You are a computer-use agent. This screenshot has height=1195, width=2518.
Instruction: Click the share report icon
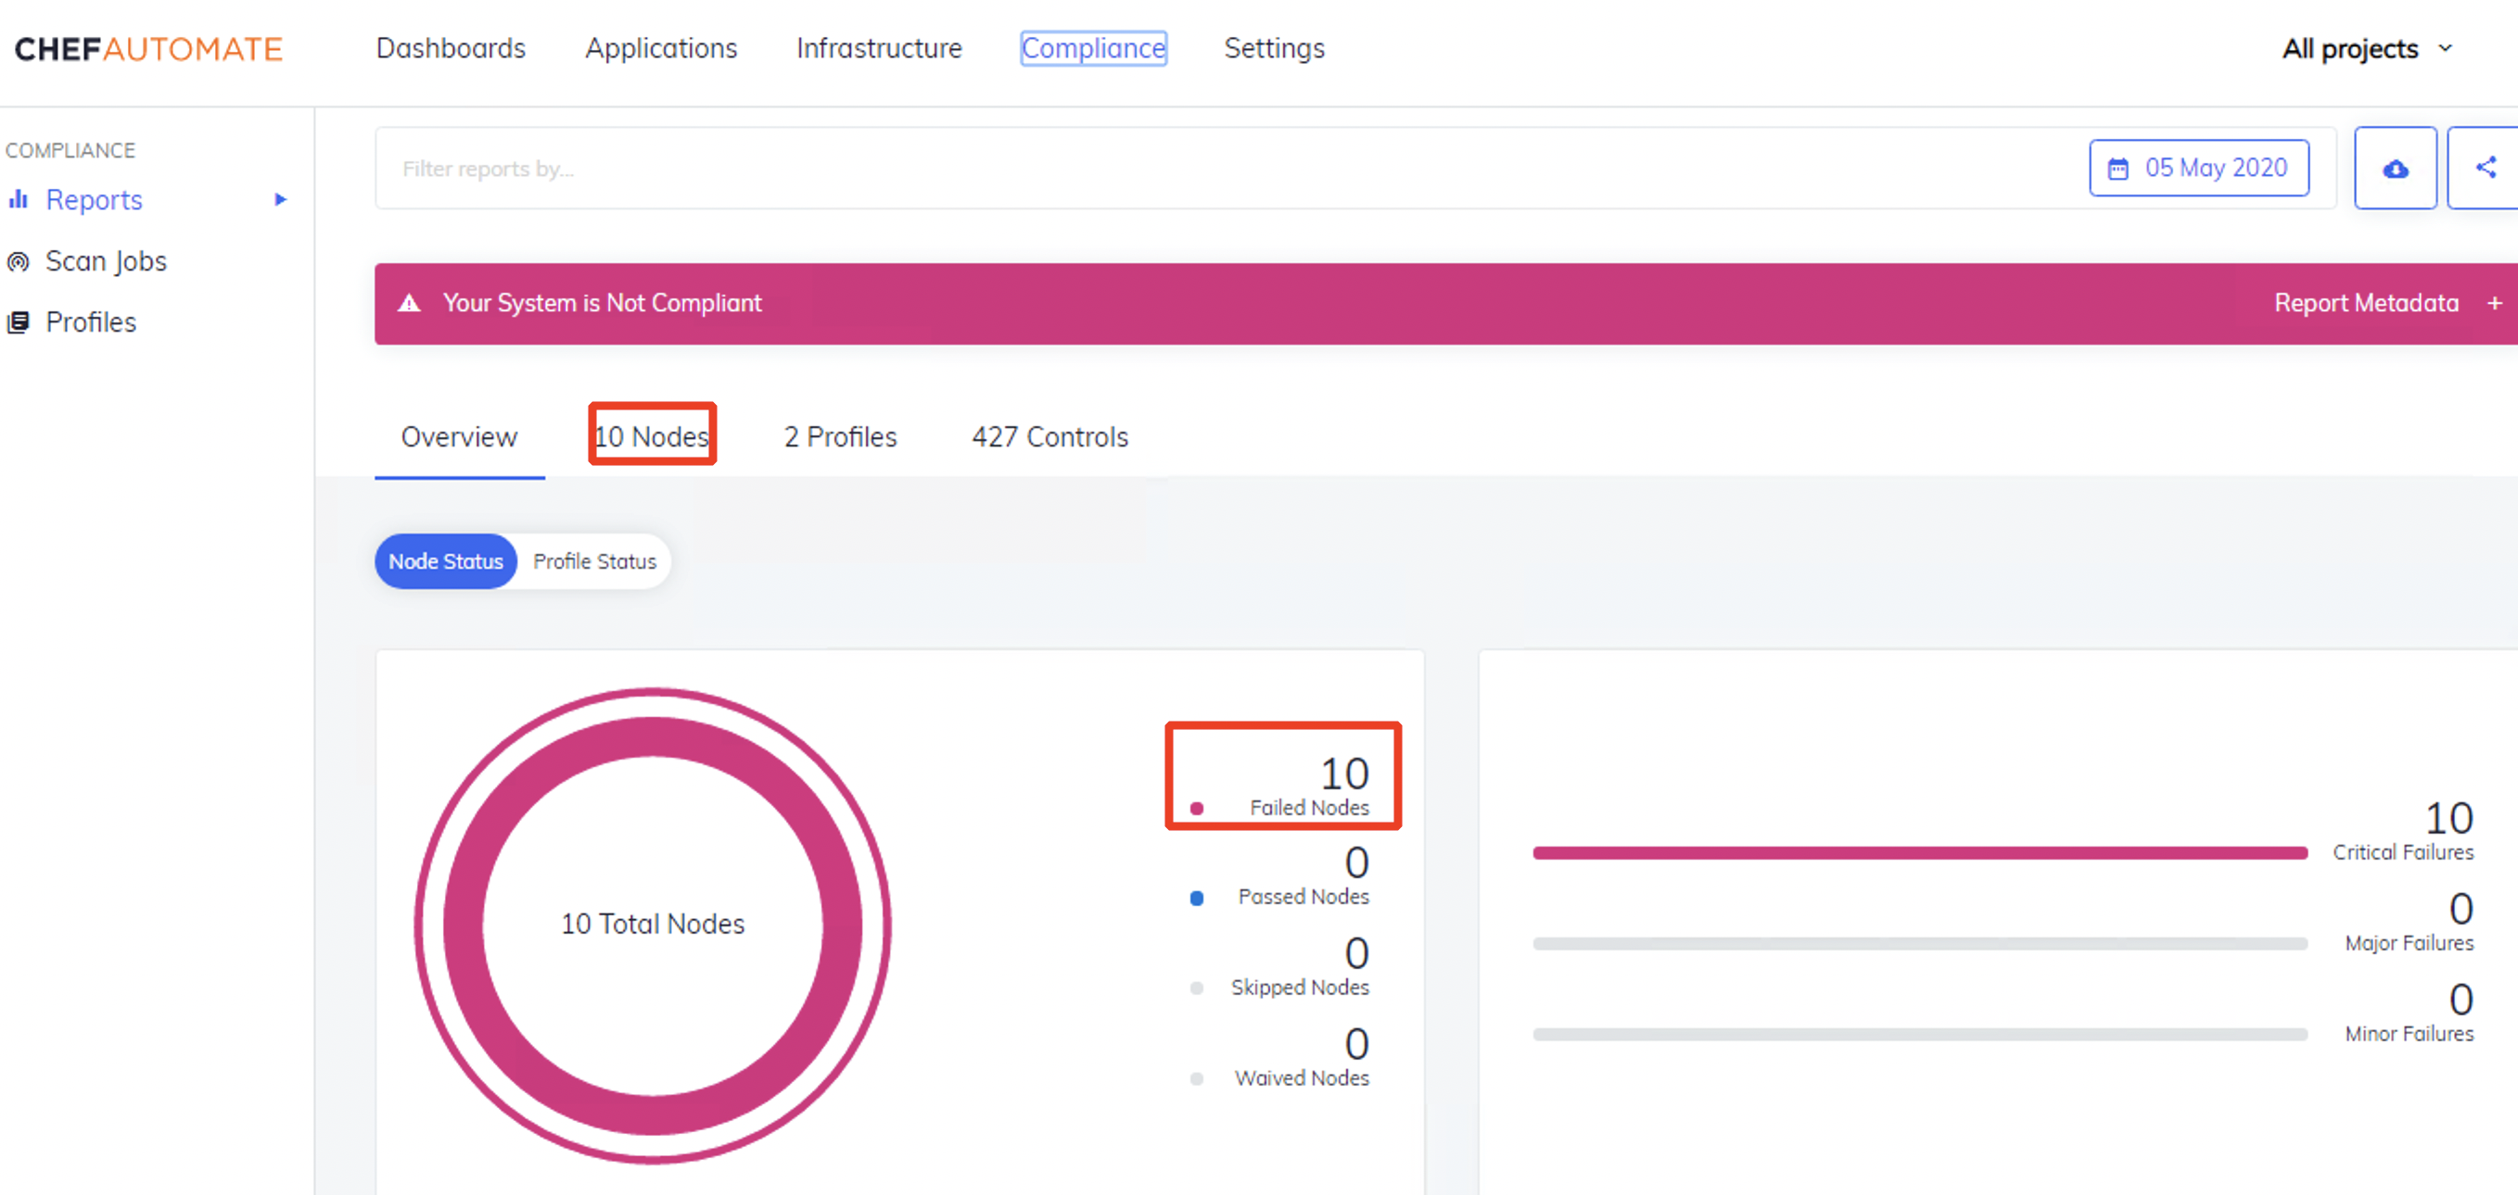tap(2485, 168)
